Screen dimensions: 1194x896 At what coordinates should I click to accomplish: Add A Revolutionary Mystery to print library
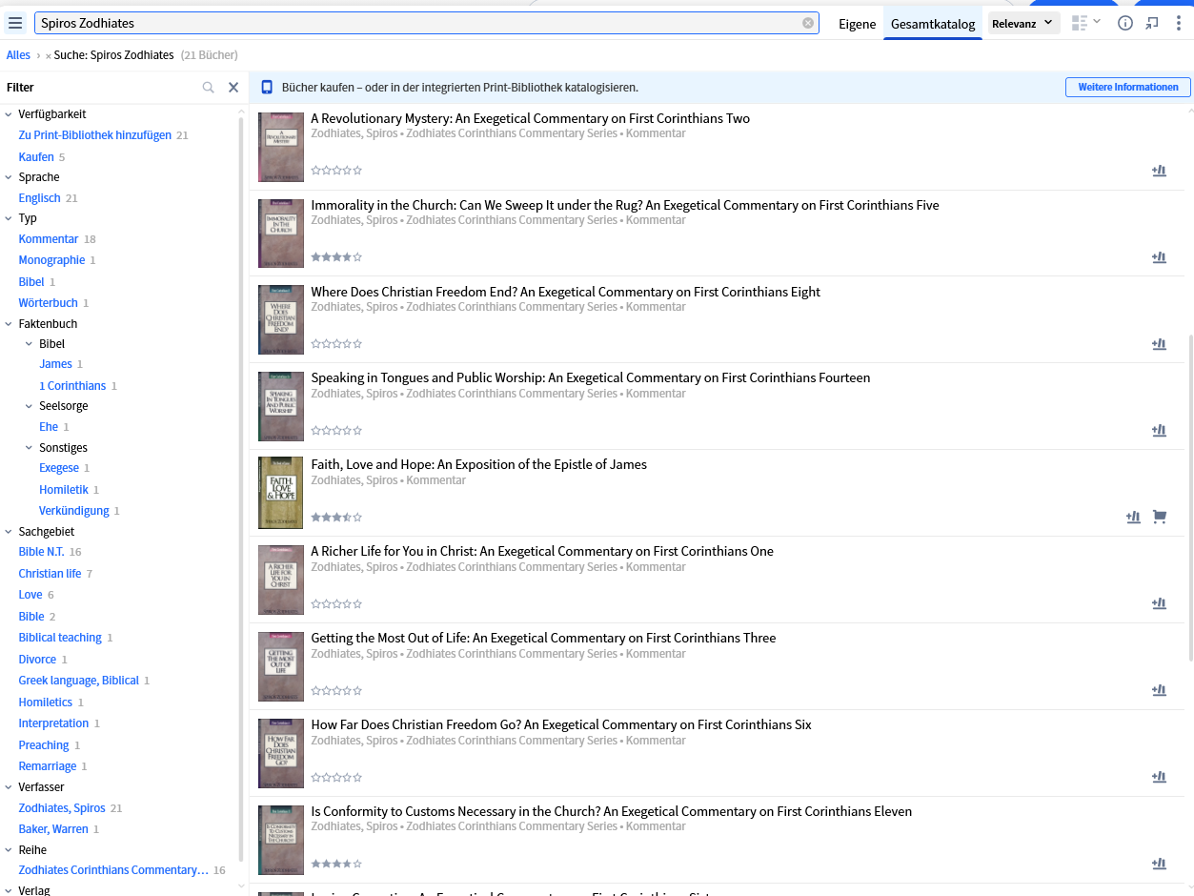click(x=1159, y=171)
